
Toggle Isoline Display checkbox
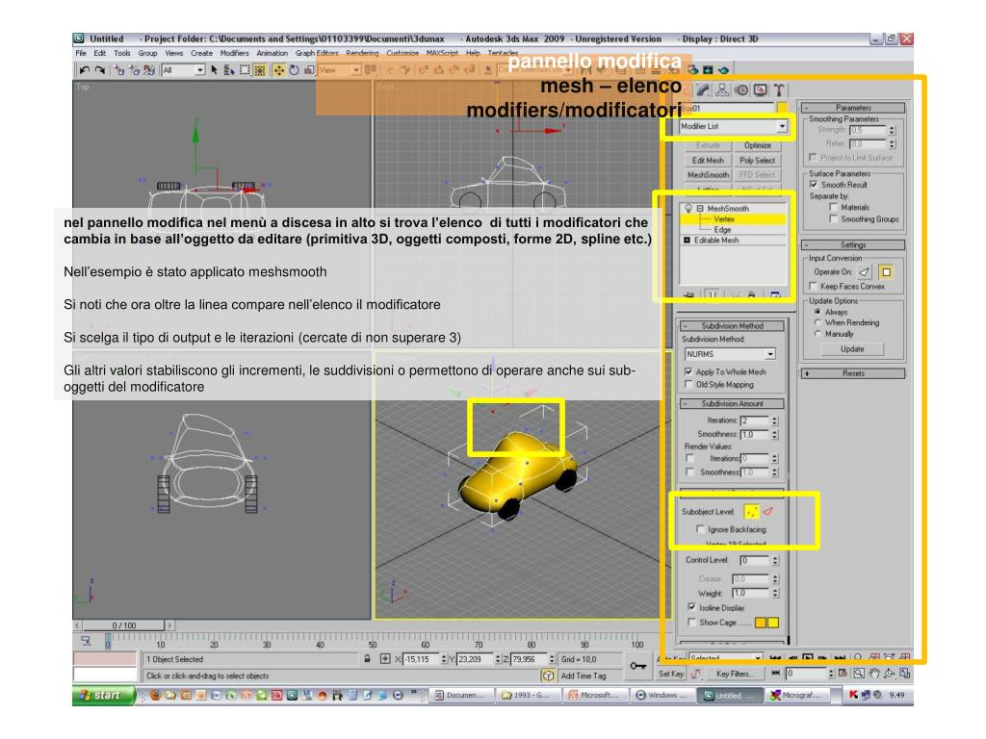(691, 608)
